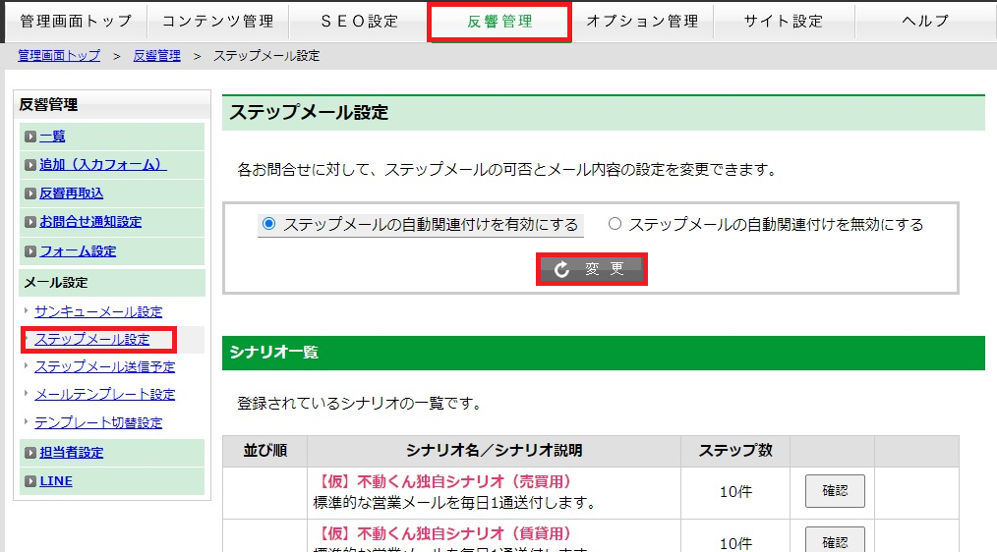Click arrow icon beside 反響再取込
The height and width of the screenshot is (552, 997).
(29, 193)
